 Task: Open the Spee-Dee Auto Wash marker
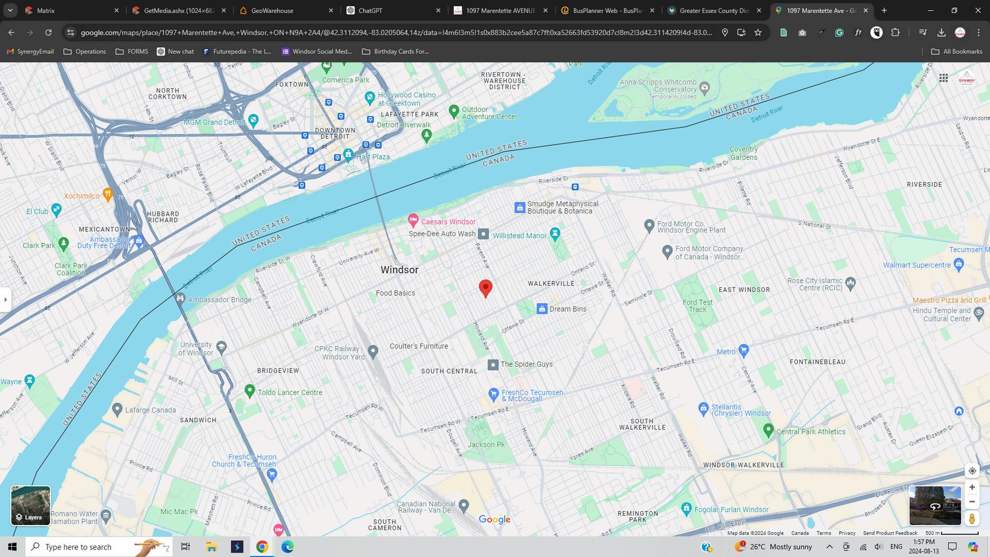pyautogui.click(x=484, y=234)
